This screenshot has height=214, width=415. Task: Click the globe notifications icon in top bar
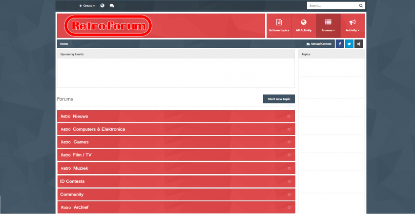[103, 6]
